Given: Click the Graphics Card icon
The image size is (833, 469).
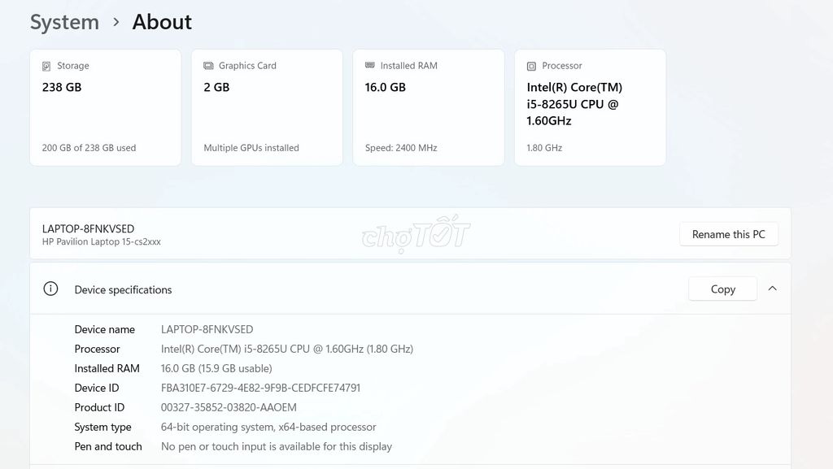Looking at the screenshot, I should coord(209,66).
